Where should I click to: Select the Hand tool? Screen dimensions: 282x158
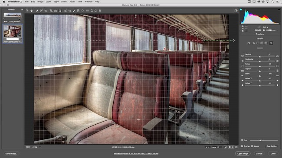[32, 11]
